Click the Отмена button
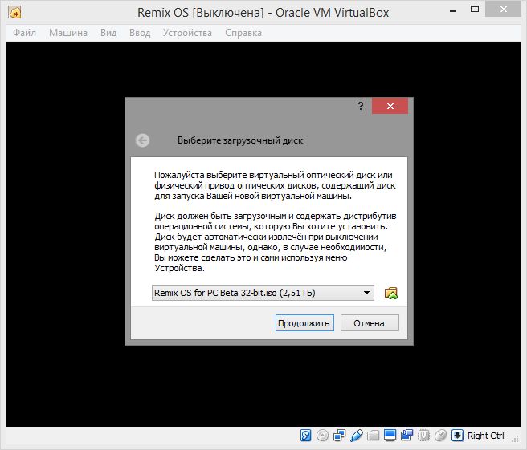This screenshot has width=527, height=450. (370, 323)
